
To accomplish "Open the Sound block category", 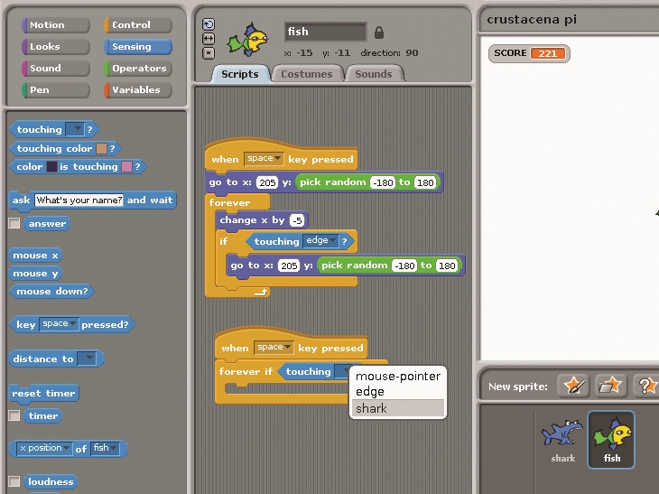I will click(x=55, y=68).
